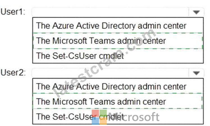This screenshot has height=126, width=210.
Task: Choose Microsoft Teams admin center for User2
Action: tap(118, 101)
